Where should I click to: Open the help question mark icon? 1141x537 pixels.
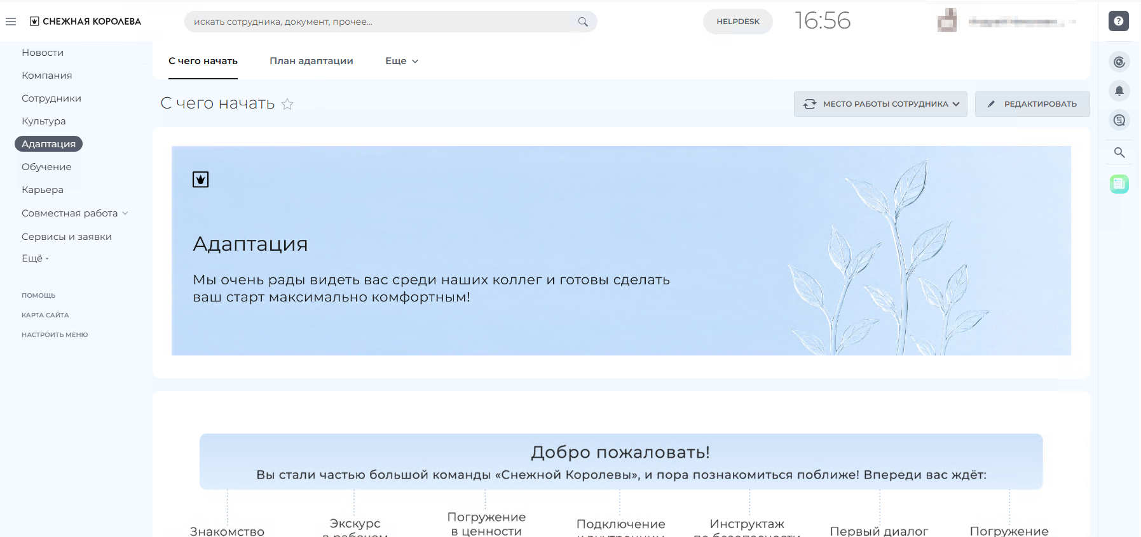[x=1119, y=21]
